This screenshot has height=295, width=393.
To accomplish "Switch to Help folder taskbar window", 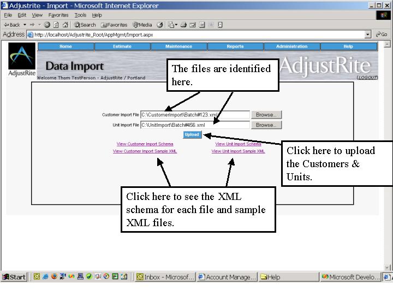I will 289,277.
